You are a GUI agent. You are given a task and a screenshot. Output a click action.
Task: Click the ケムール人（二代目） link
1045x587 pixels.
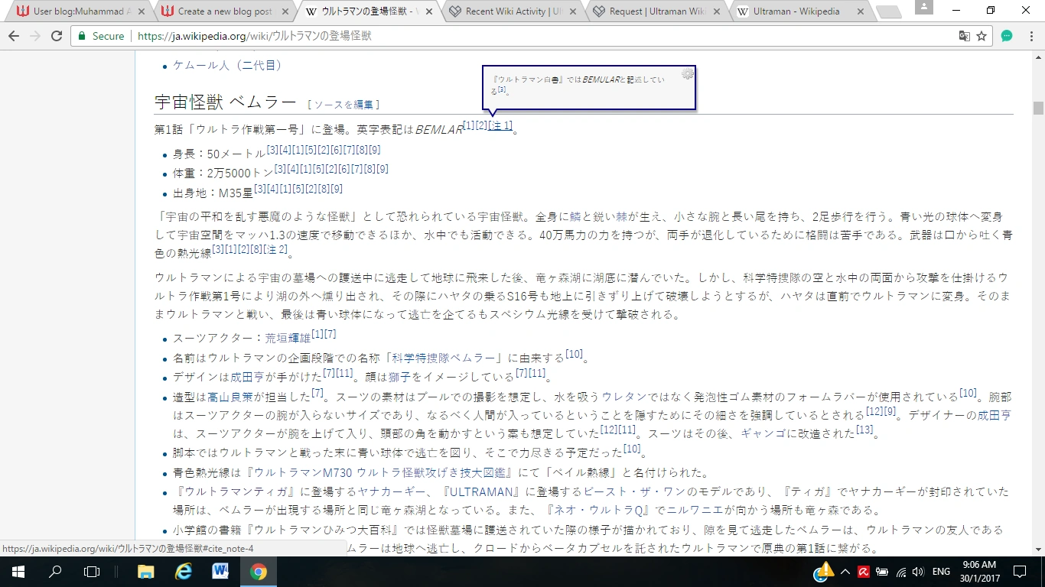click(x=227, y=66)
